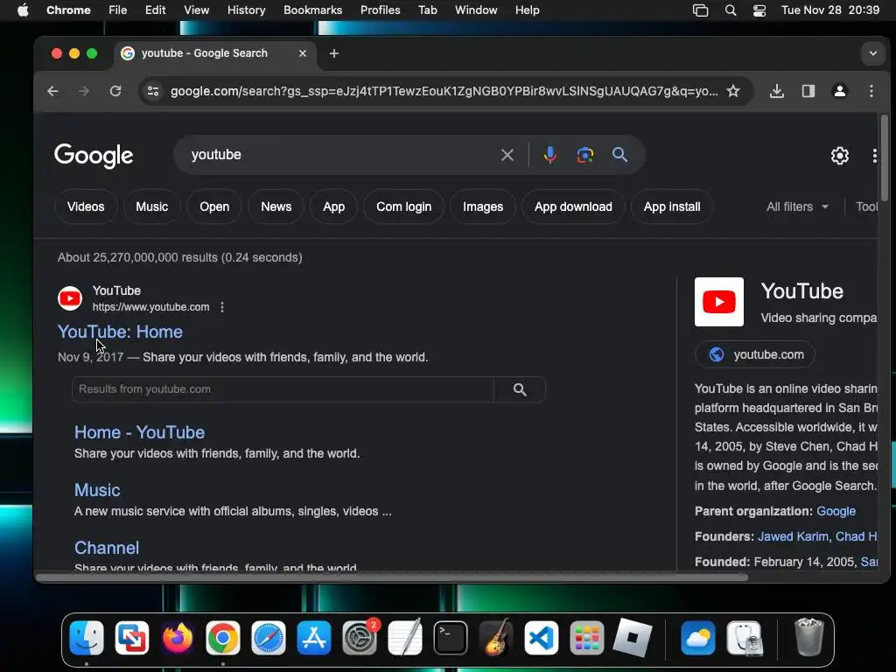Open the Music sitelink
The image size is (896, 672).
(97, 490)
